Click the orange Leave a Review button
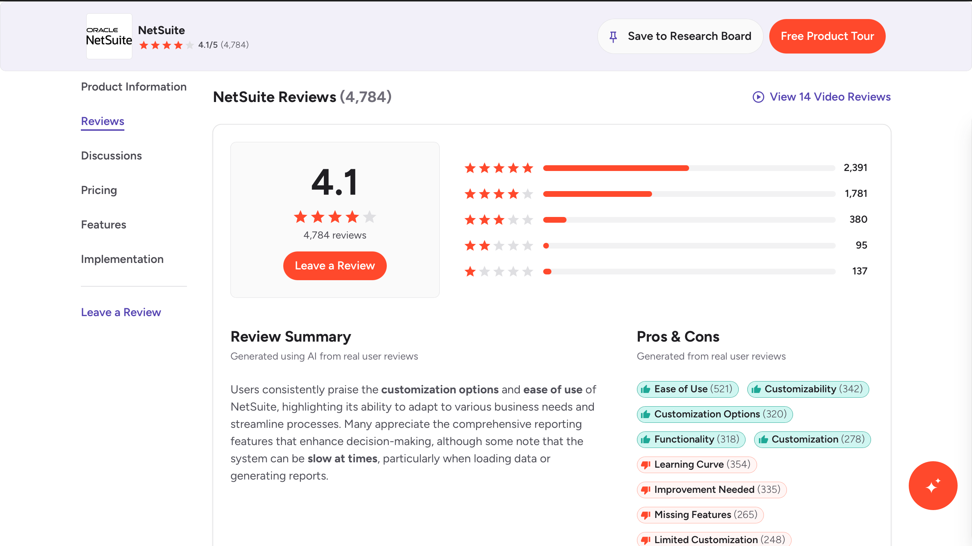Image resolution: width=972 pixels, height=546 pixels. [x=335, y=266]
